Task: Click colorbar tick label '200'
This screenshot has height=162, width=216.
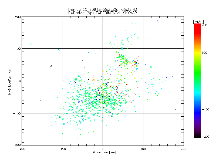Action: point(204,25)
